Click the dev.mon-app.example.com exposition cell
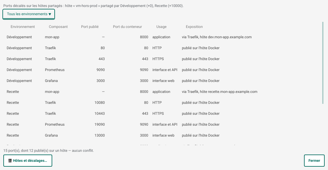This screenshot has height=170, width=328. tap(217, 37)
